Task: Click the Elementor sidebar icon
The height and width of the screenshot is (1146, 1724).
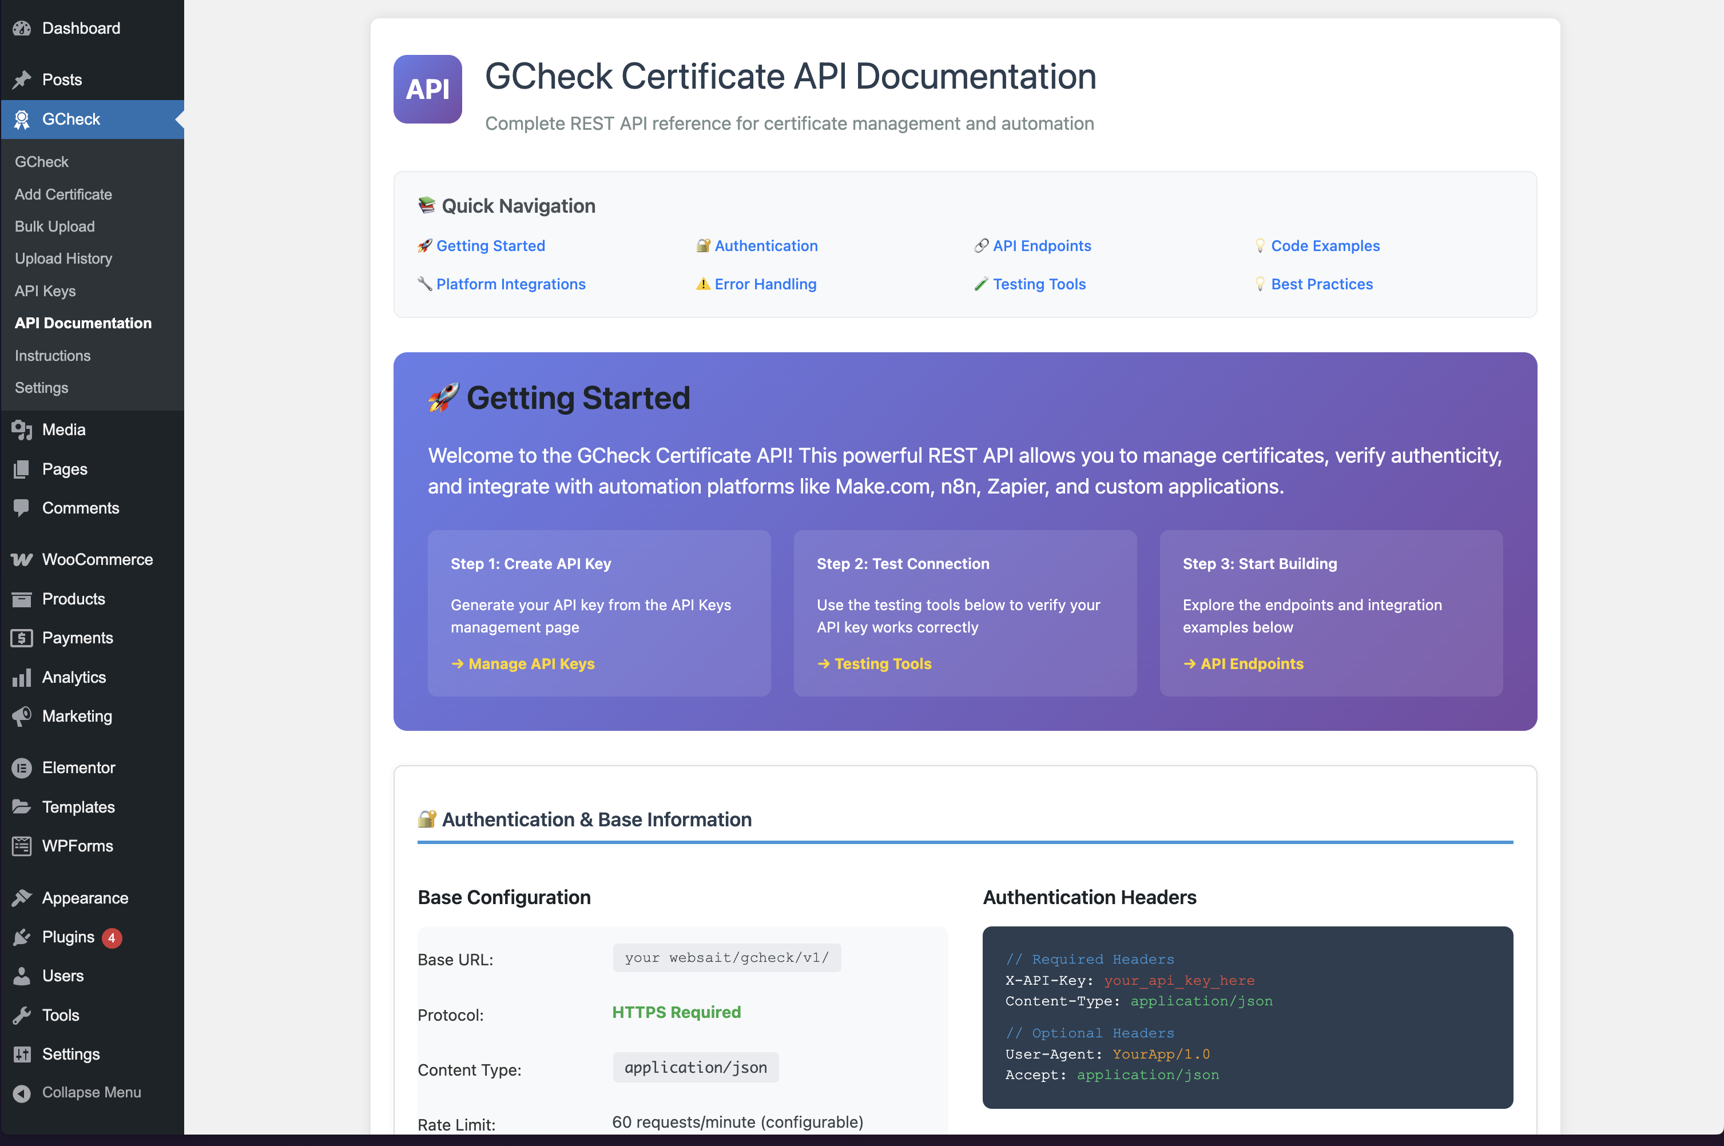Action: 22,767
